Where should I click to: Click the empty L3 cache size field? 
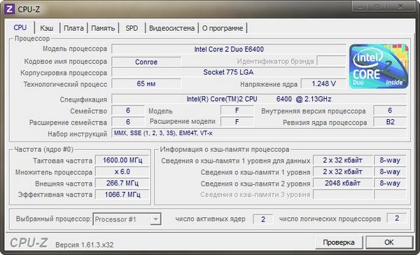point(342,195)
